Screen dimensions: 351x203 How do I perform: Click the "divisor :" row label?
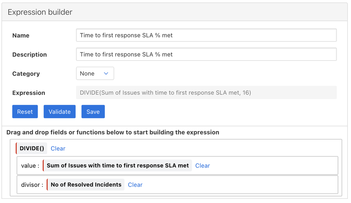pos(32,185)
